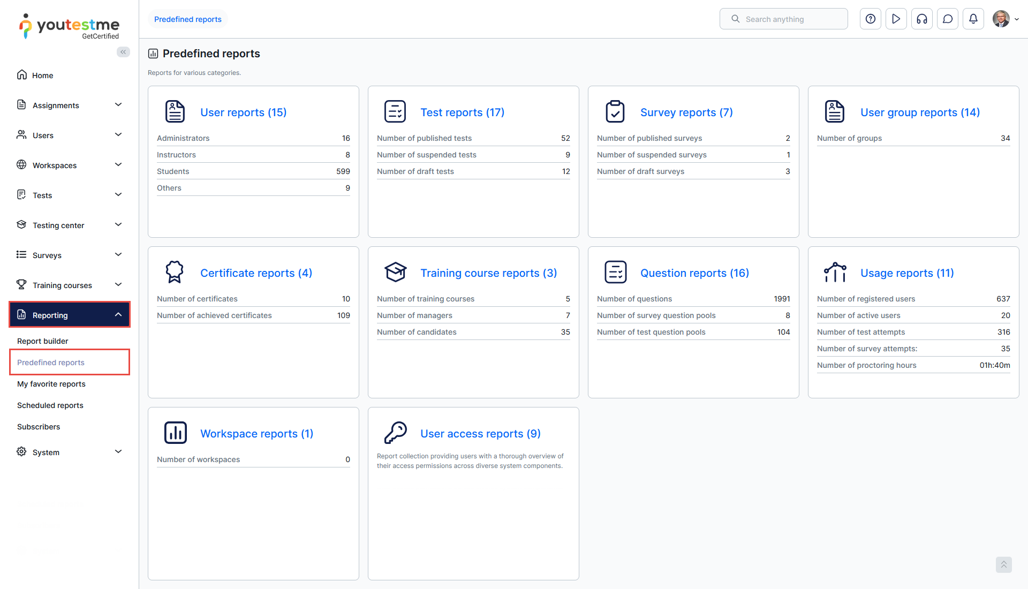Open Test reports (17) link
The width and height of the screenshot is (1028, 589).
[462, 112]
